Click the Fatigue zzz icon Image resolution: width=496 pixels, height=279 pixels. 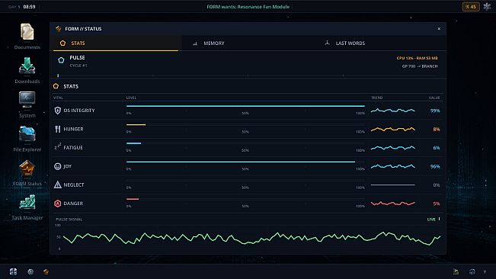tap(58, 146)
